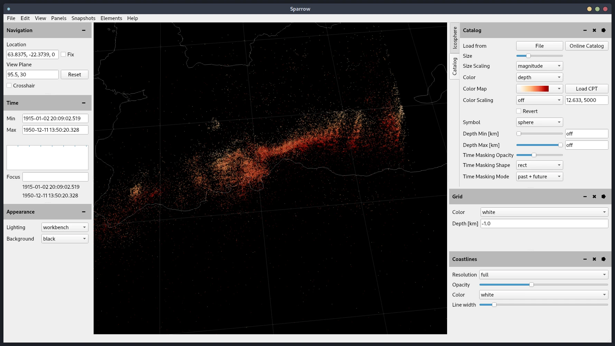Viewport: 615px width, 346px height.
Task: Minimize the Grid panel via its dash icon
Action: click(x=585, y=197)
